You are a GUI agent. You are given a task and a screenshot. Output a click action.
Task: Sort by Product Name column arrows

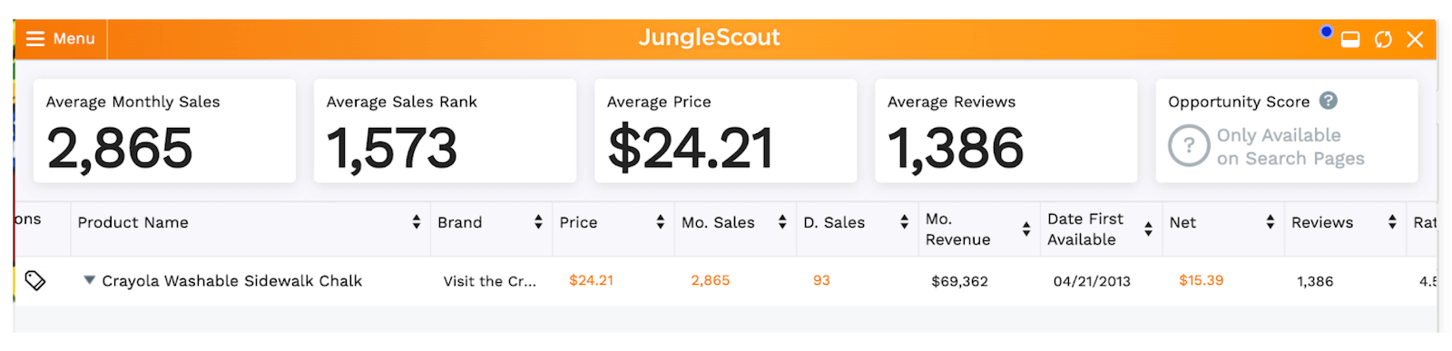[x=417, y=222]
